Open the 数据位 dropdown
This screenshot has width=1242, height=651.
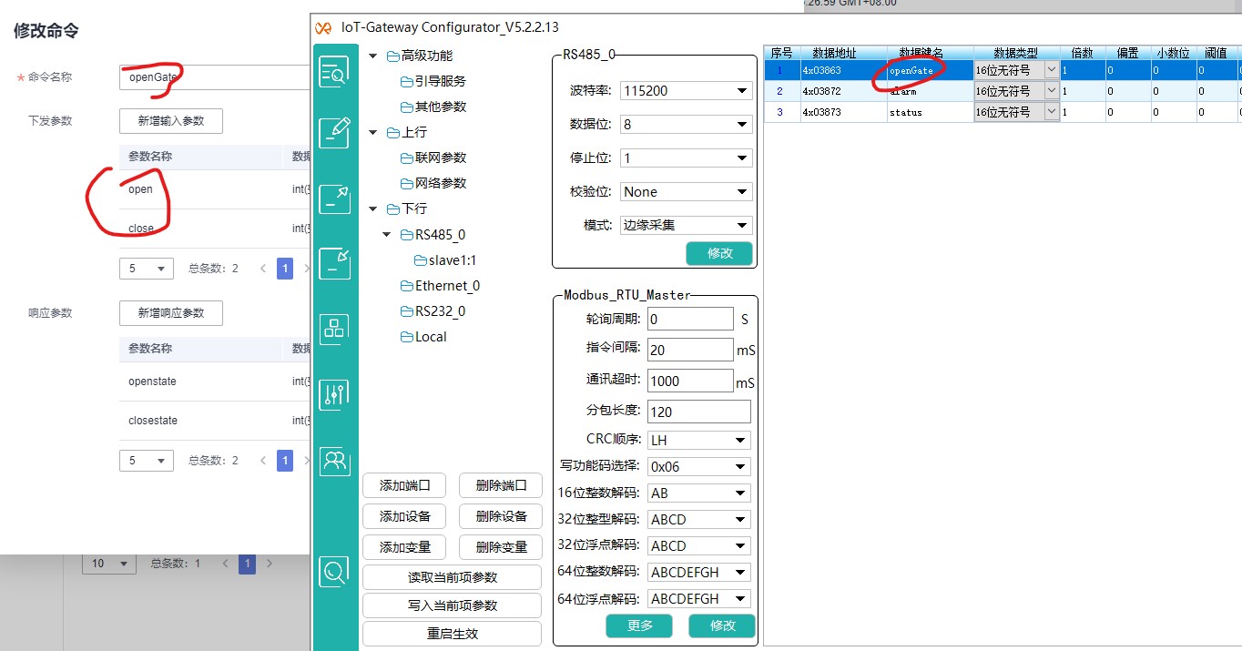click(x=686, y=125)
